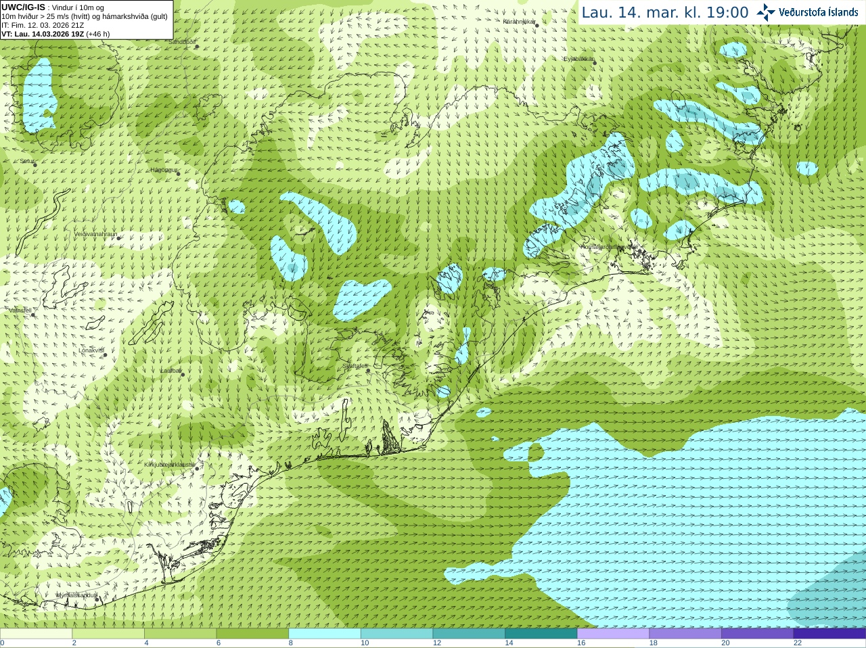Click the IT: Fim. 12. 03. 2026 21Z line
Image resolution: width=866 pixels, height=648 pixels.
tap(43, 25)
